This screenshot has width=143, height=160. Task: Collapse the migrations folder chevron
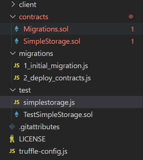point(13,53)
